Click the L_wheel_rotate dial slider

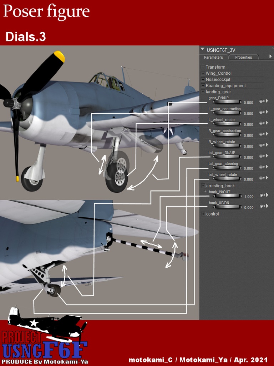(x=227, y=124)
